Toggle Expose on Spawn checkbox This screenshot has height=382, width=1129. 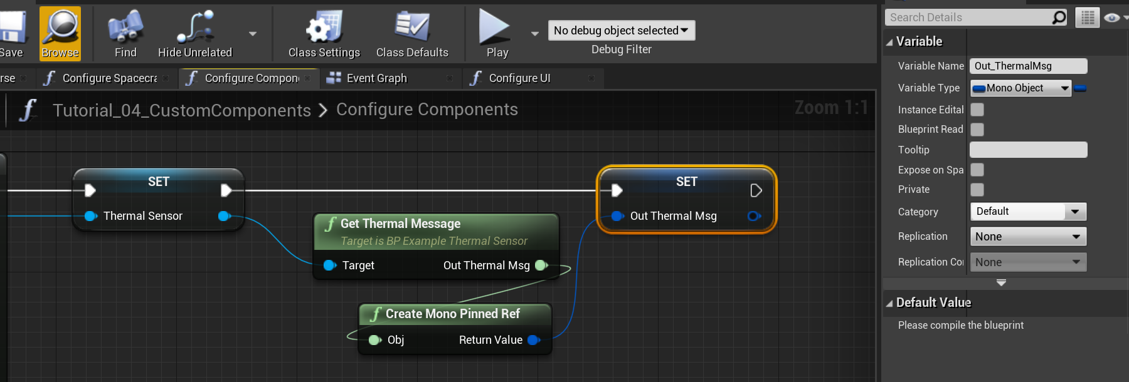(977, 170)
